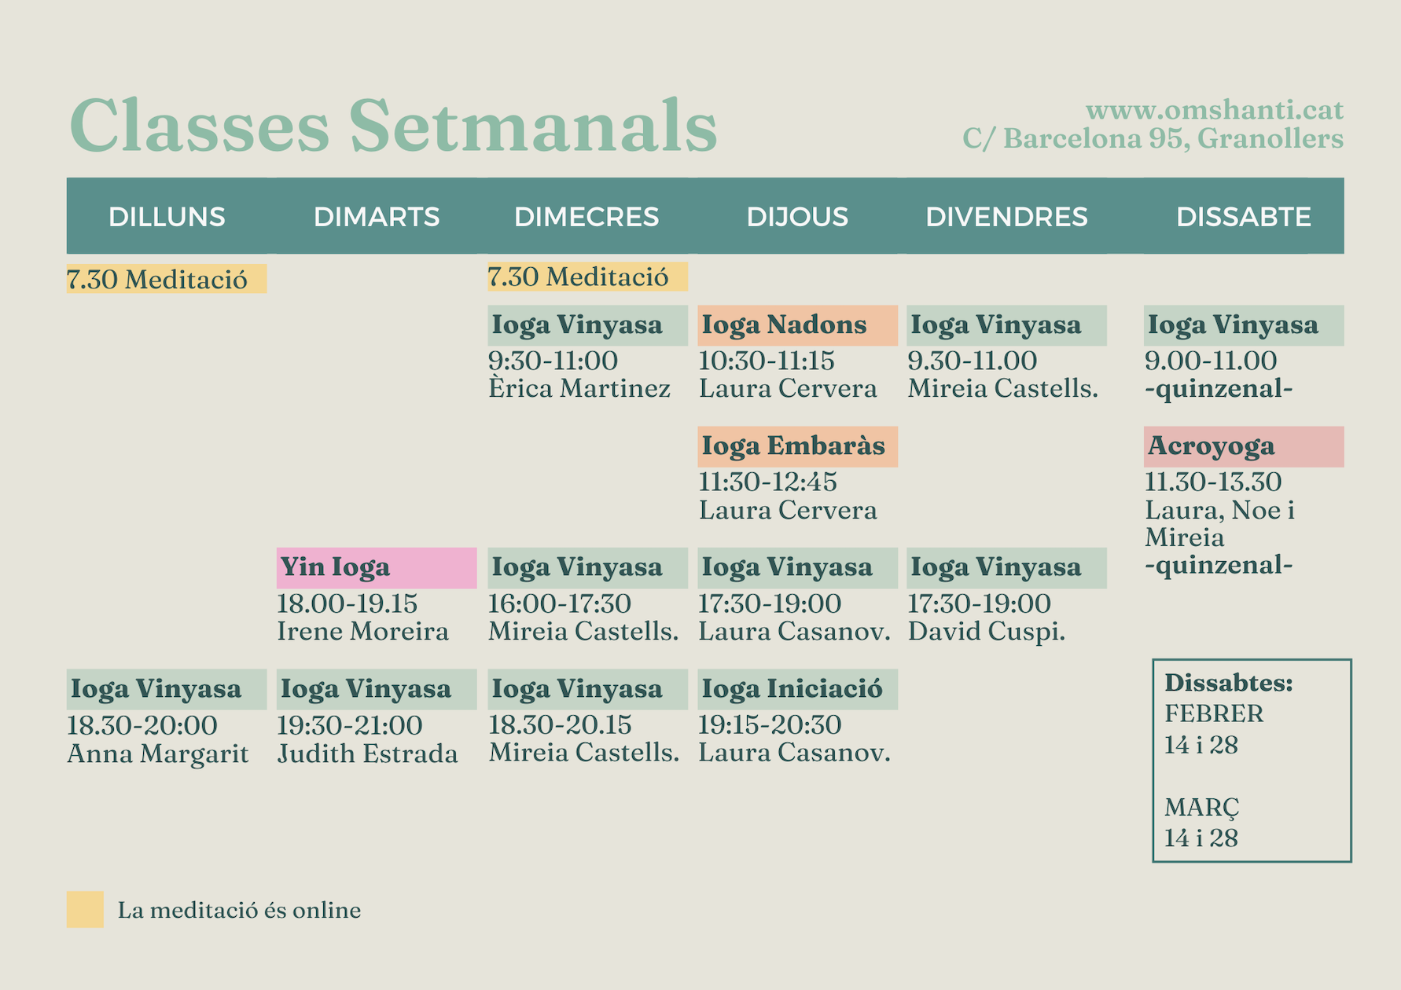Click the C/ Barcelona 95, Granollers address
Screen dimensions: 1401x990
point(1153,139)
